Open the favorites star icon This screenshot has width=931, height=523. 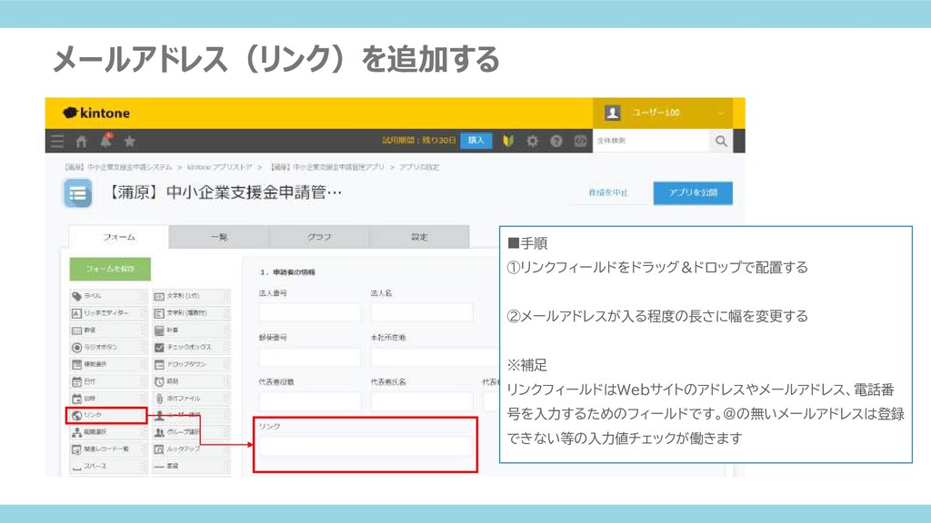pyautogui.click(x=129, y=141)
